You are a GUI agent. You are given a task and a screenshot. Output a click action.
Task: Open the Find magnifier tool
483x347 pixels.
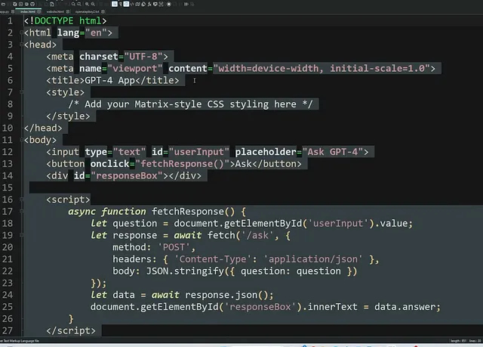73,4
